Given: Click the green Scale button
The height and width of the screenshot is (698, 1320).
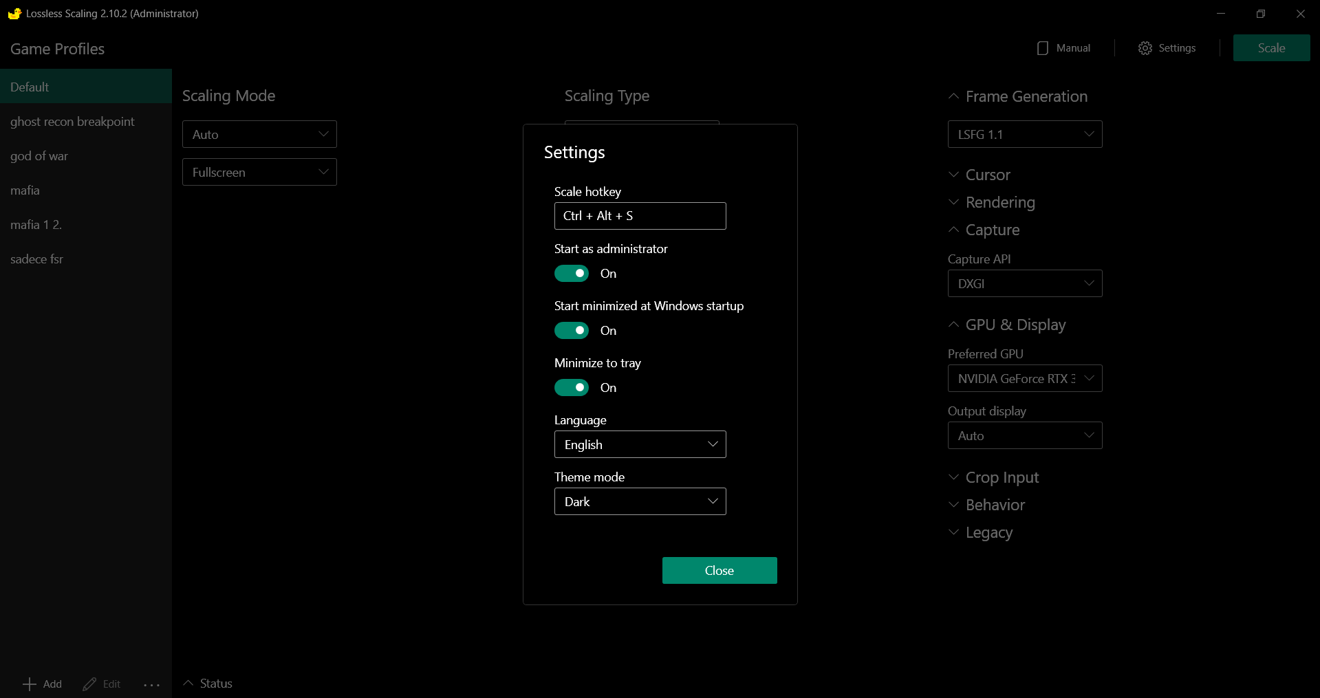Looking at the screenshot, I should point(1271,48).
